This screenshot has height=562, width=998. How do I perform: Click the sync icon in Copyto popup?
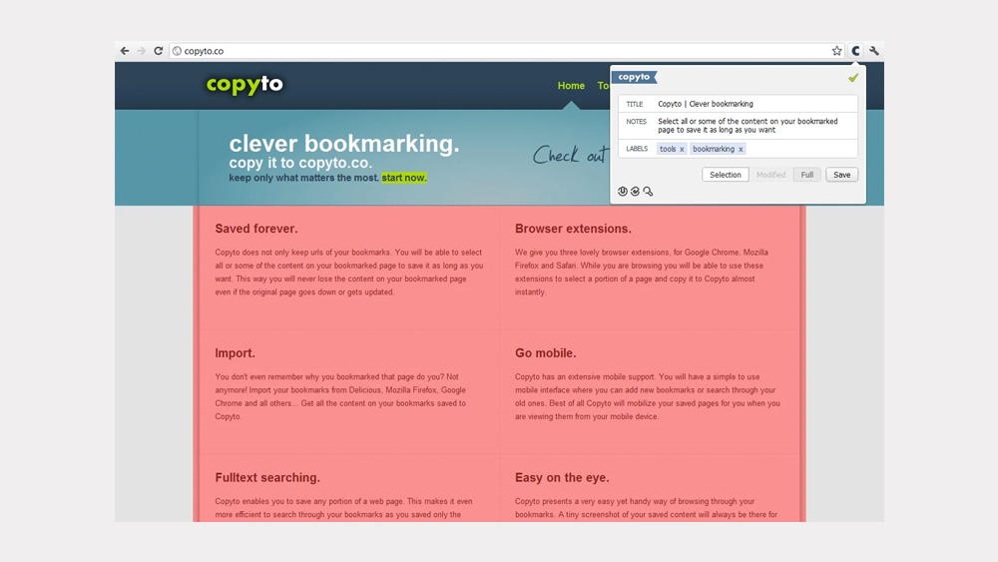click(x=635, y=191)
